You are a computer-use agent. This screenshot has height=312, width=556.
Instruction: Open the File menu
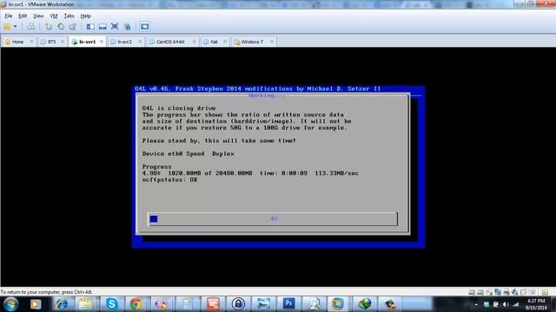point(8,16)
